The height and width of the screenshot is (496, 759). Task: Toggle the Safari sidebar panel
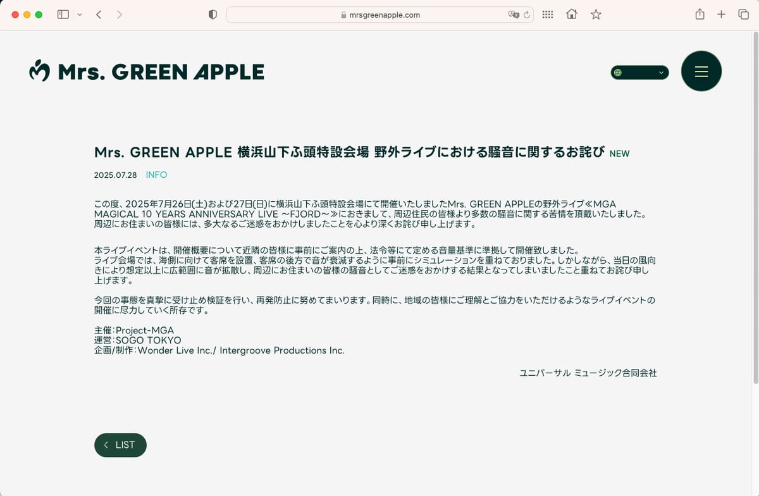pyautogui.click(x=63, y=15)
